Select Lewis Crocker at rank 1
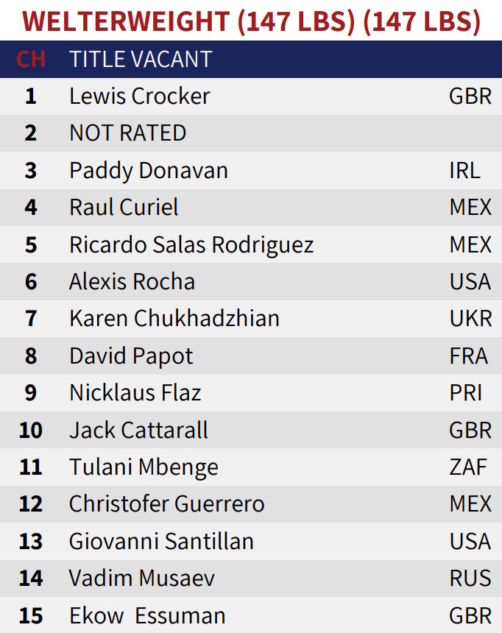The height and width of the screenshot is (633, 502). 139,96
